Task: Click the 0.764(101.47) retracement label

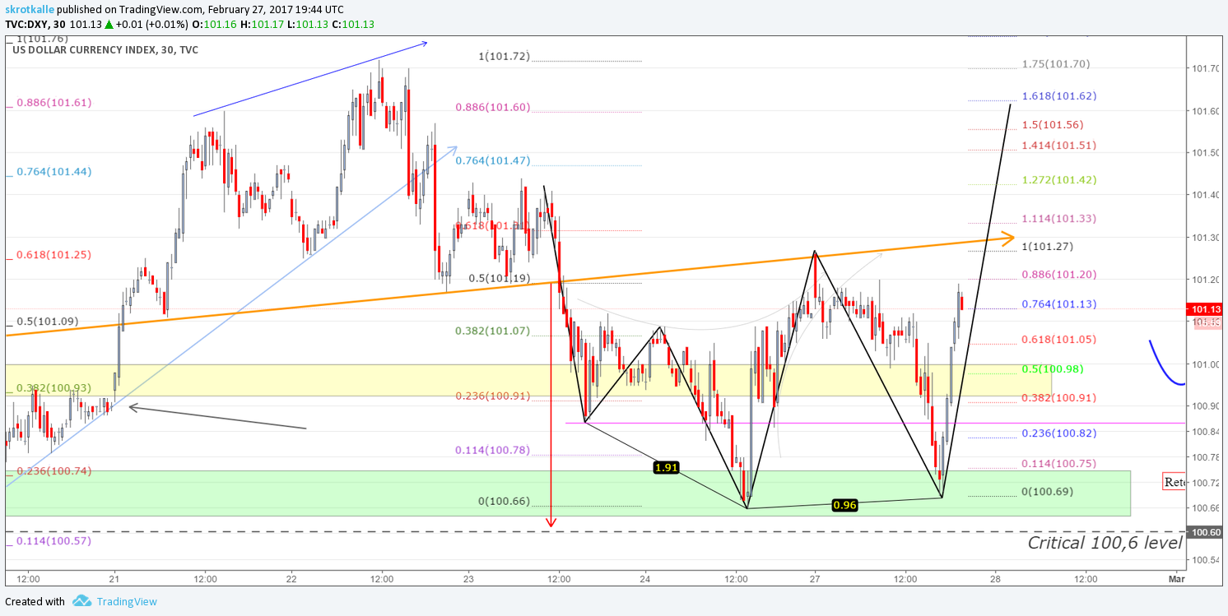Action: pyautogui.click(x=492, y=160)
